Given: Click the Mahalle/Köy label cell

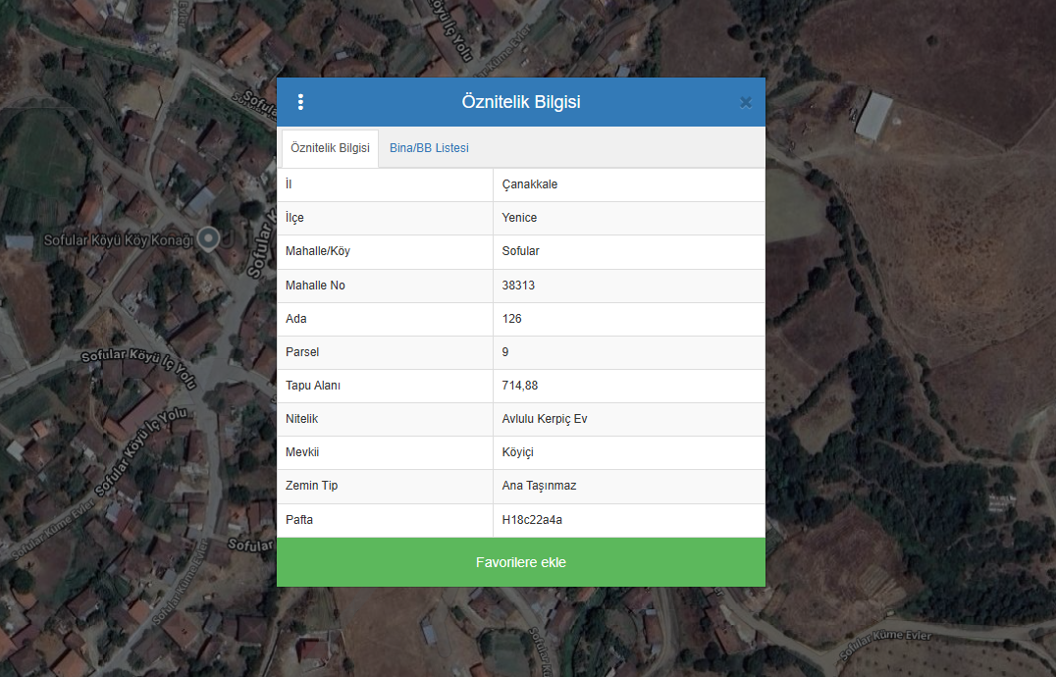Looking at the screenshot, I should pyautogui.click(x=318, y=251).
